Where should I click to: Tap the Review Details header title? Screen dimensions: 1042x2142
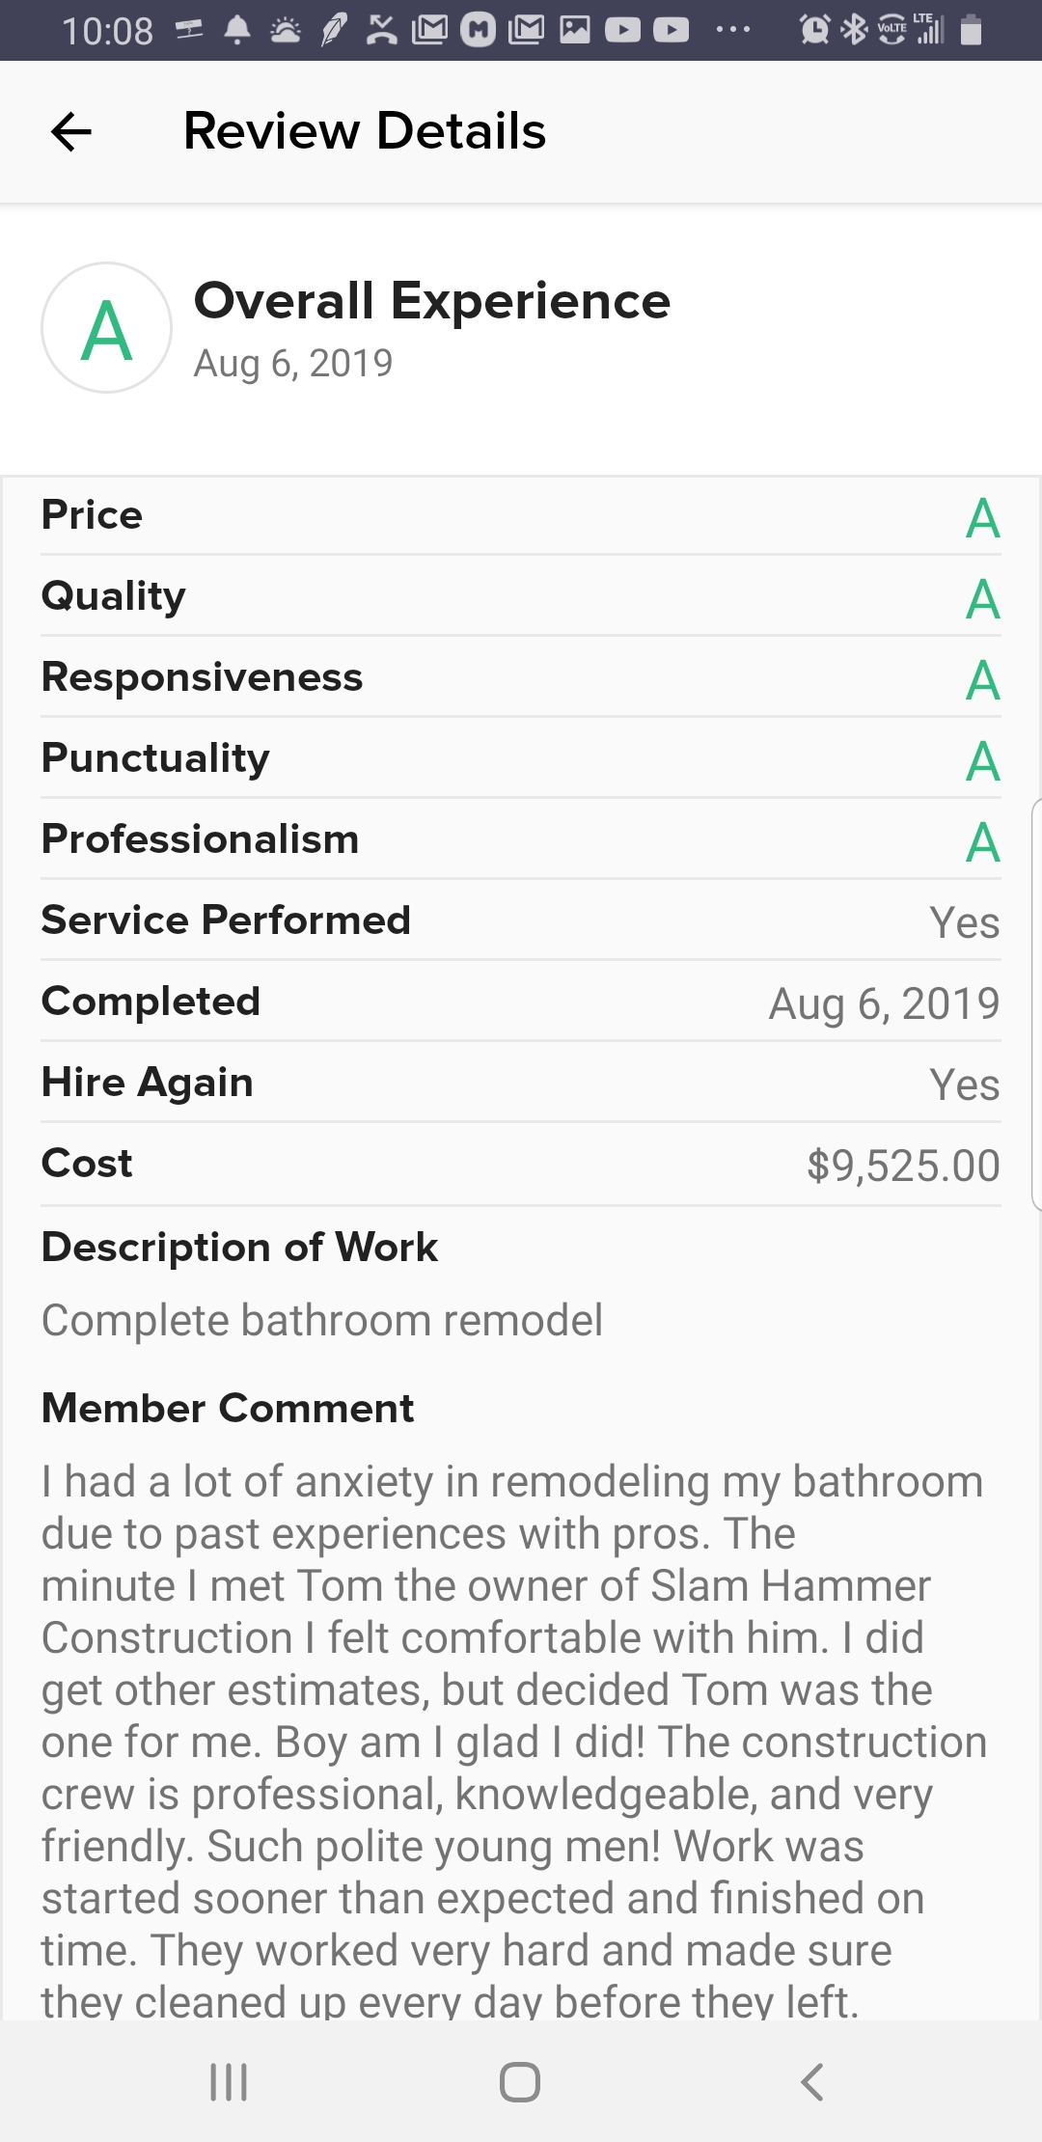click(365, 131)
